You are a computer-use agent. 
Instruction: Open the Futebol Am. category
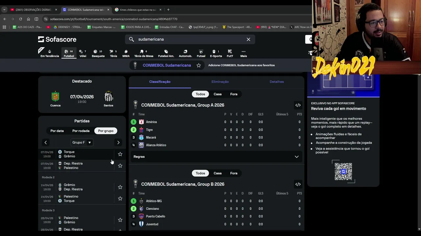pyautogui.click(x=166, y=53)
